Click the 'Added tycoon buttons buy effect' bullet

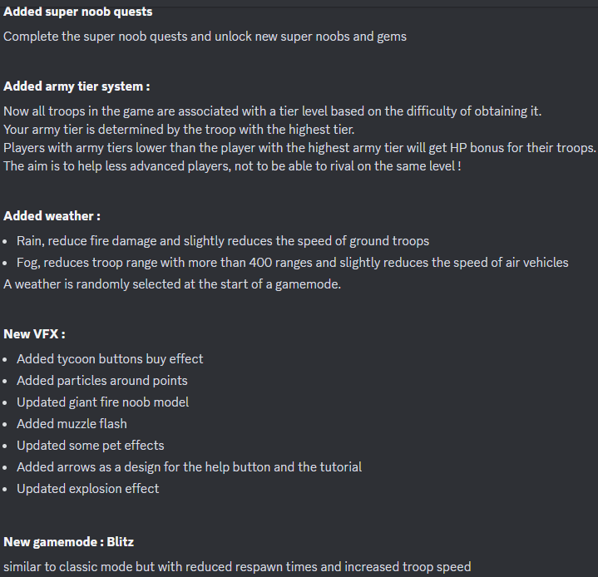110,359
